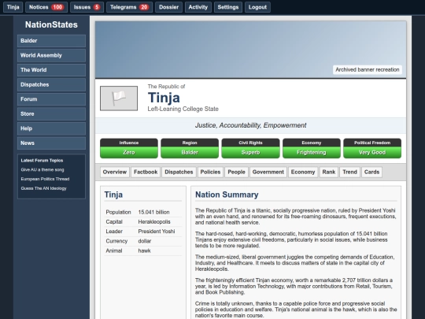The height and width of the screenshot is (319, 425).
Task: Click the motto Justice, Accountability, Empowerment
Action: click(x=250, y=125)
